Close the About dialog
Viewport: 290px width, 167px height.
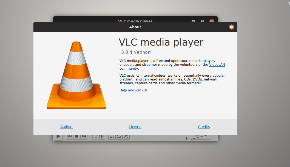[x=231, y=27]
